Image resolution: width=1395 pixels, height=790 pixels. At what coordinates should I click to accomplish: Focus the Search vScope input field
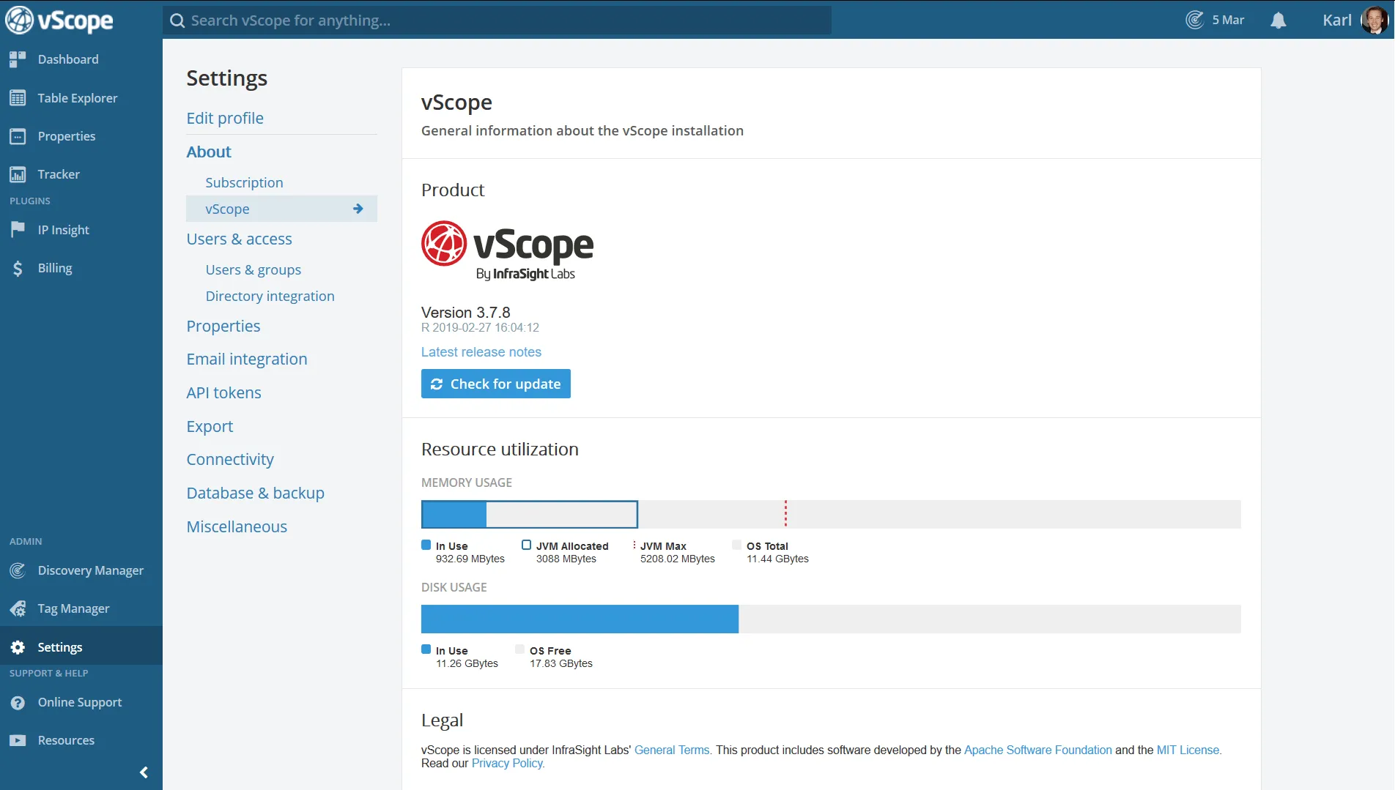click(497, 21)
